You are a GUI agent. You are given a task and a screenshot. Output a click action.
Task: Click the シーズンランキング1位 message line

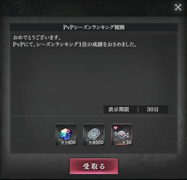(x=75, y=45)
